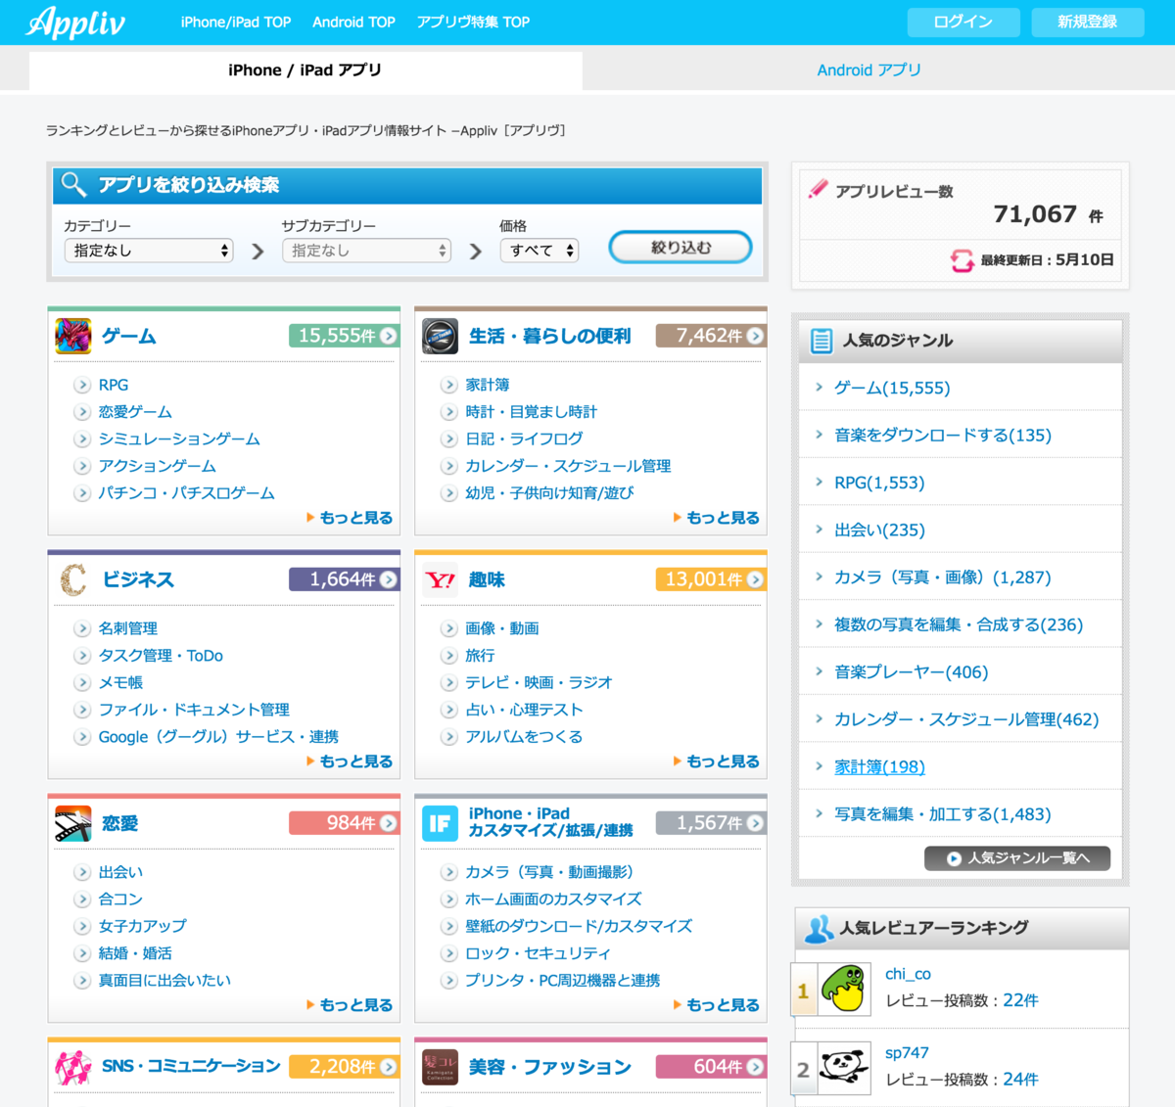This screenshot has width=1175, height=1107.
Task: Open the 価格 dropdown showing すべて
Action: click(x=540, y=251)
